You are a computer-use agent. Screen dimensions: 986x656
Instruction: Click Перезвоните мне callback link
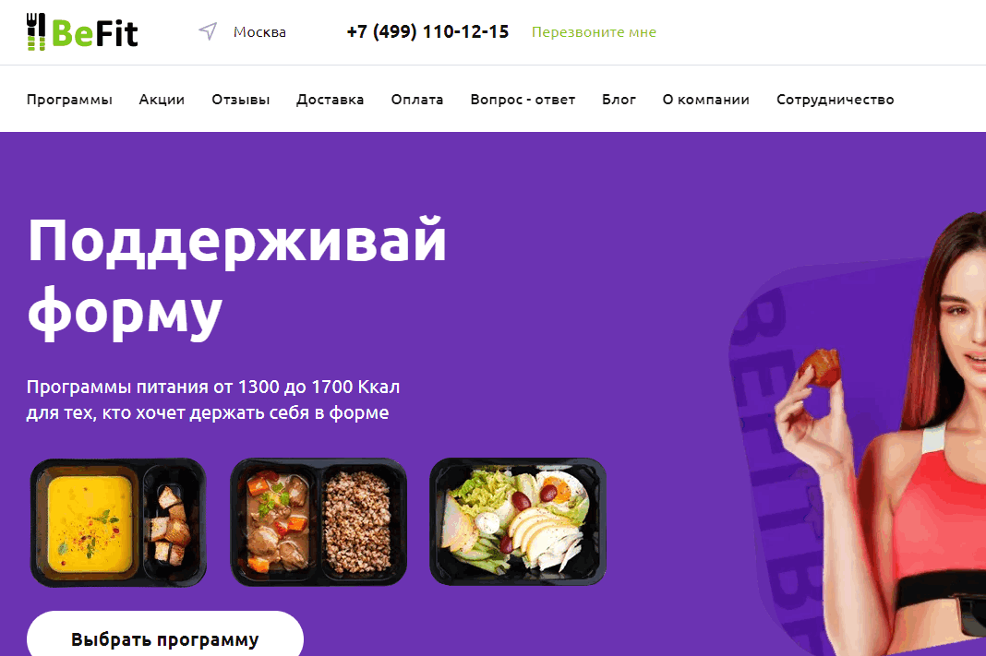[x=594, y=32]
